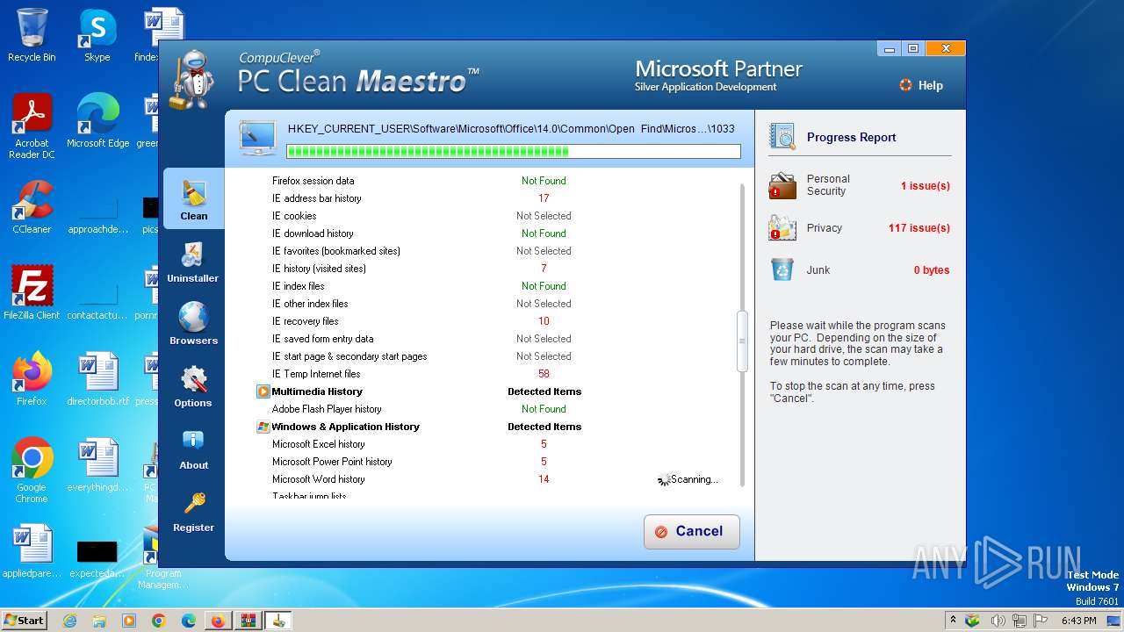
Task: Open Help from the header
Action: click(x=920, y=85)
